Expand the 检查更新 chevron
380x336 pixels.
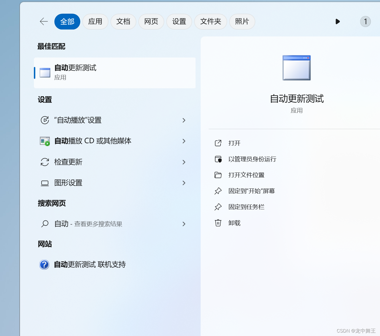184,162
